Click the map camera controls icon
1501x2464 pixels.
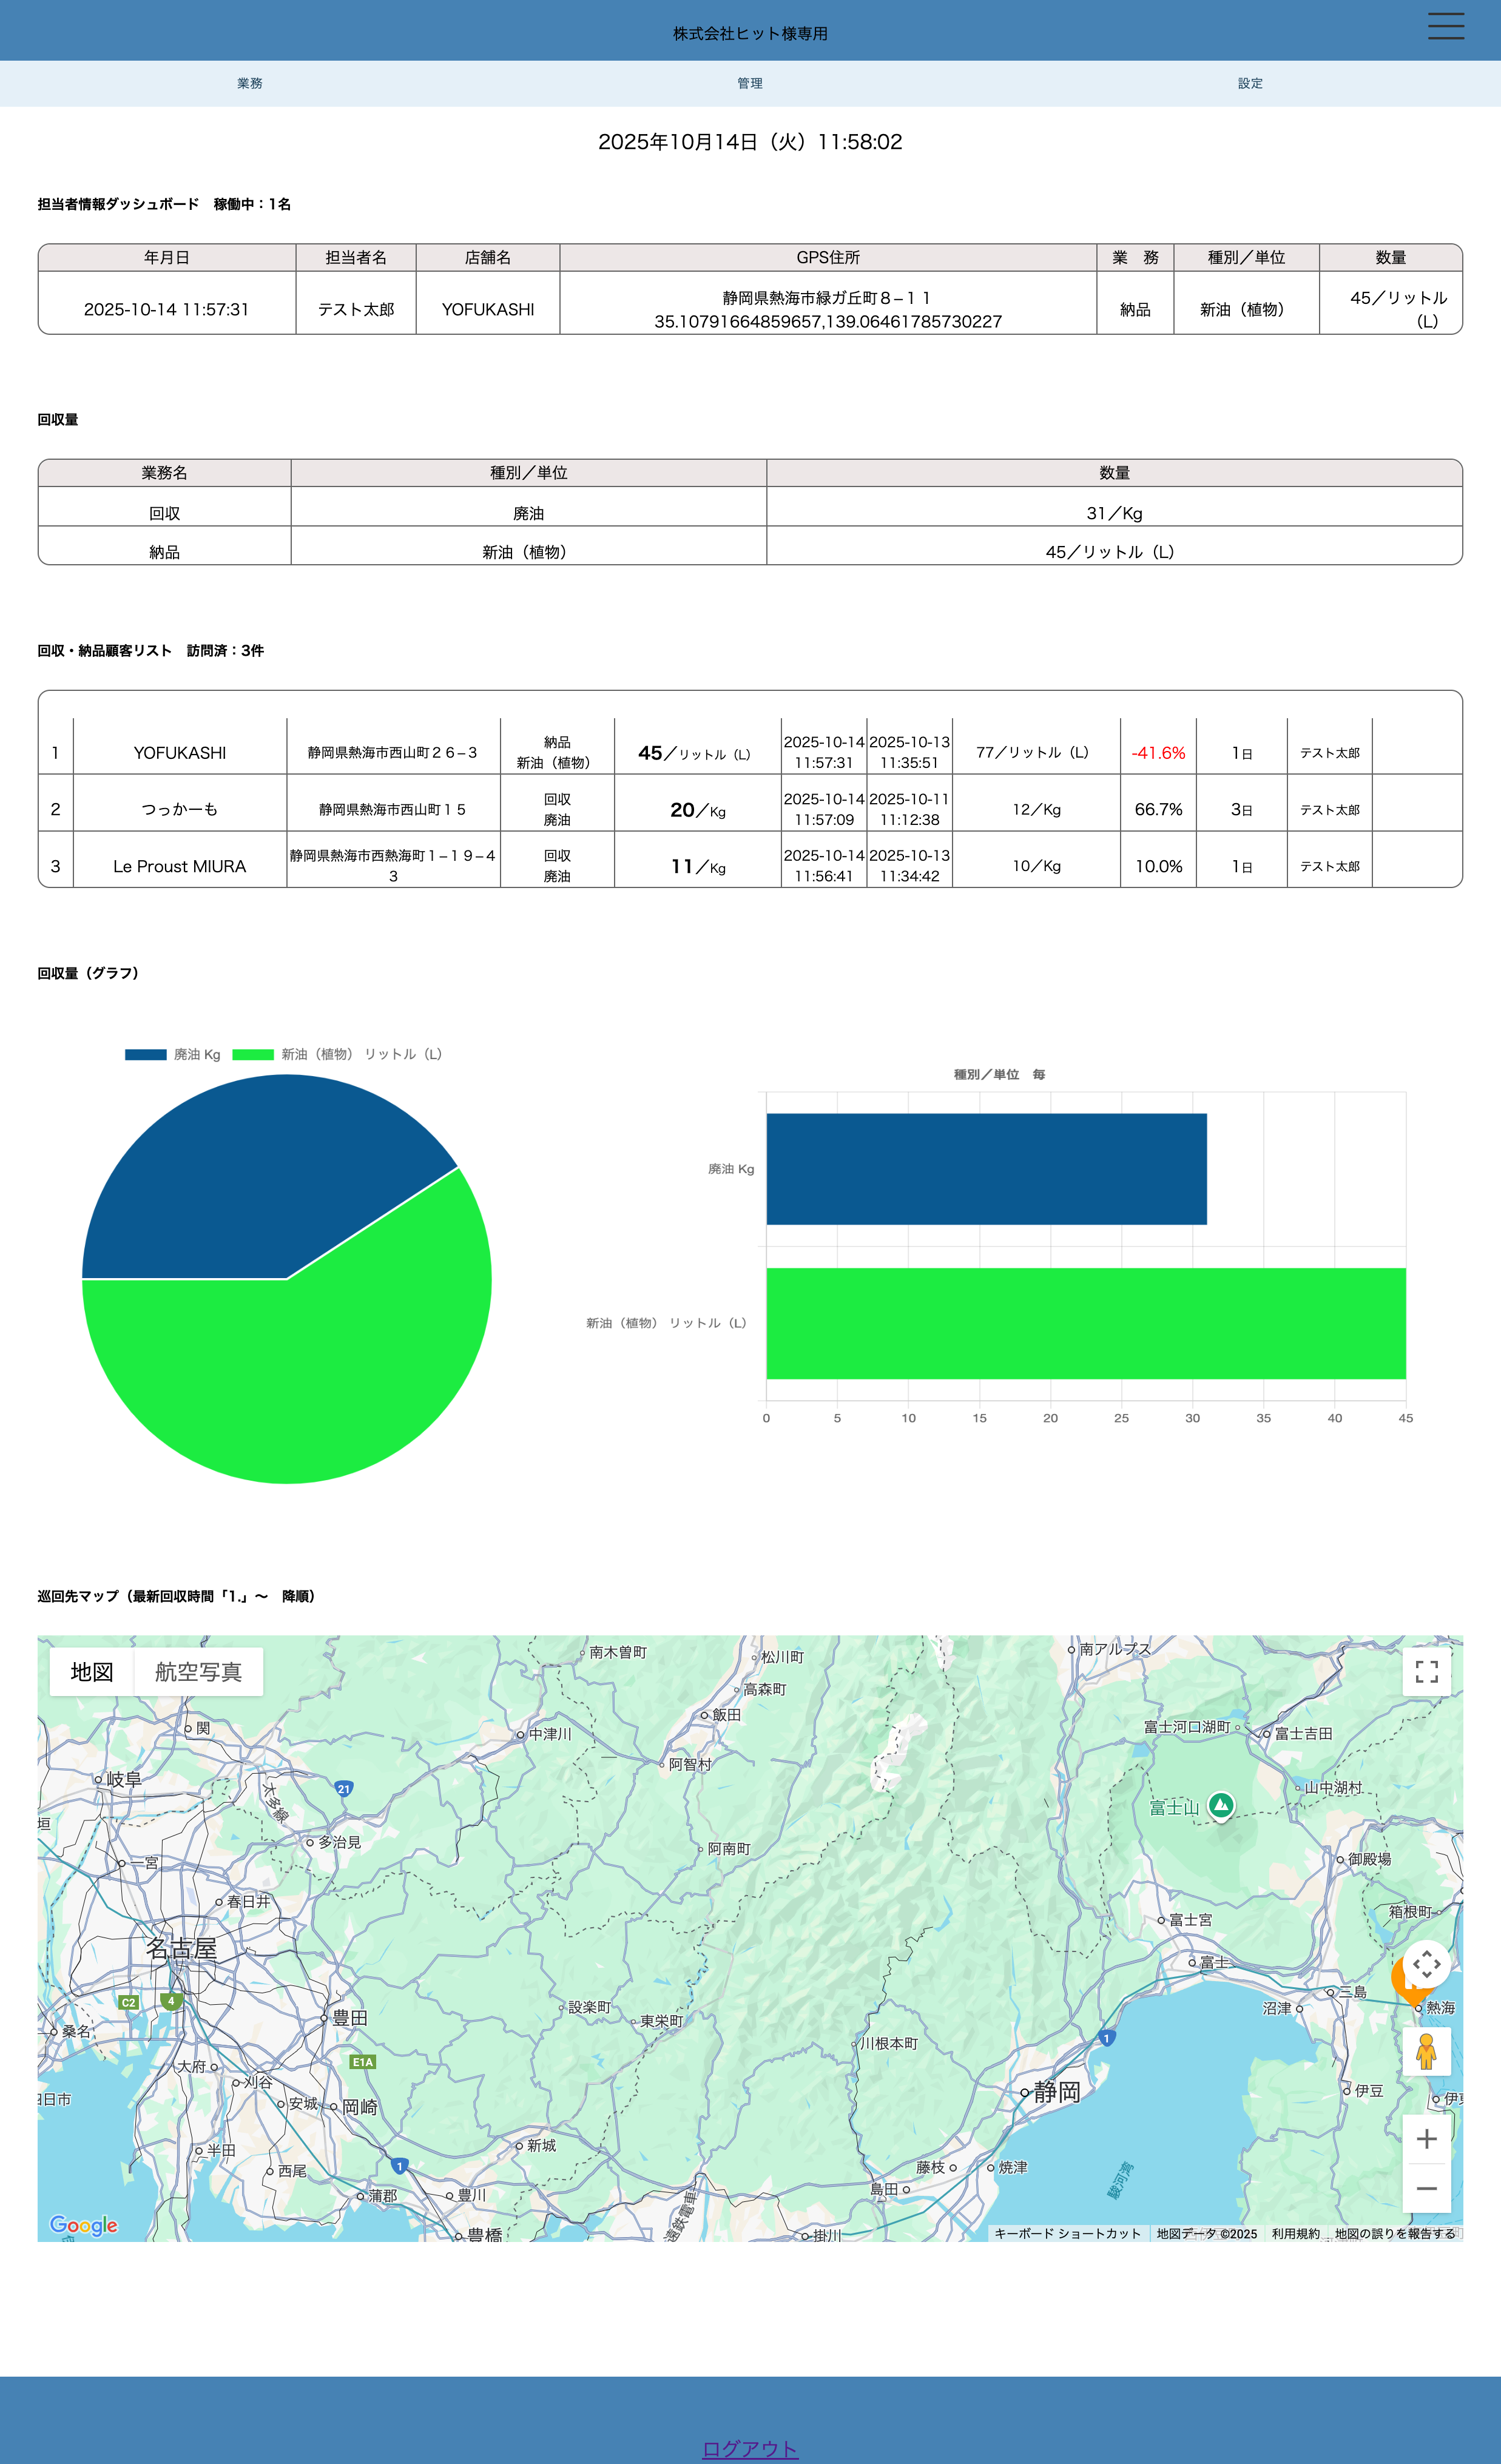click(1426, 1964)
